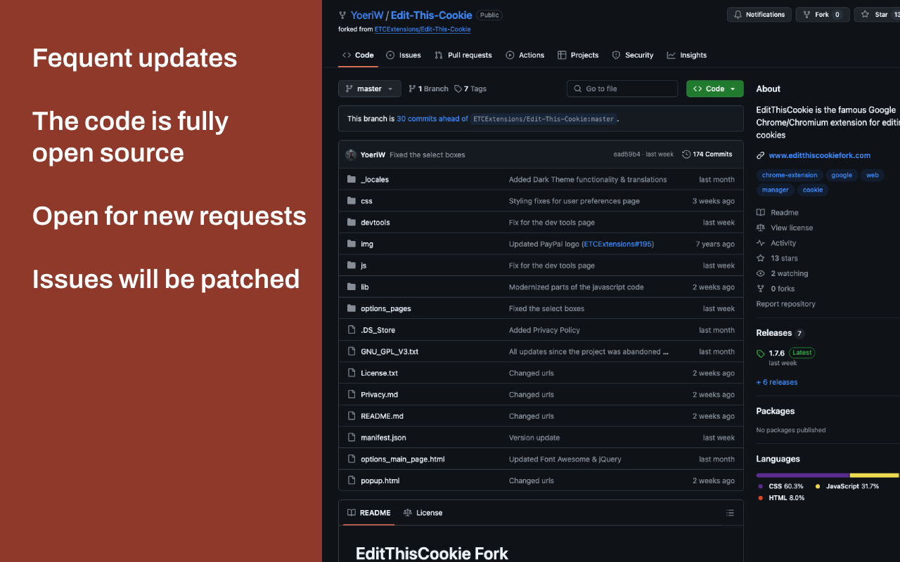Click the commit history clock icon
Viewport: 900px width, 562px height.
click(686, 155)
